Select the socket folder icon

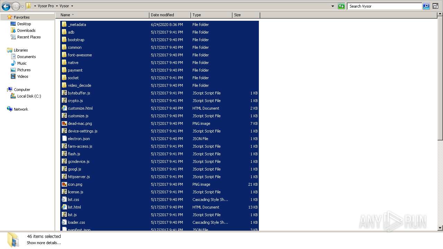click(x=64, y=78)
